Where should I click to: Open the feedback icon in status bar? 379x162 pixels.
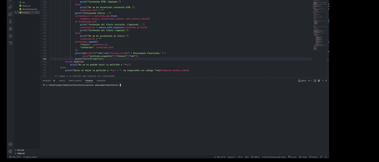tap(321, 157)
